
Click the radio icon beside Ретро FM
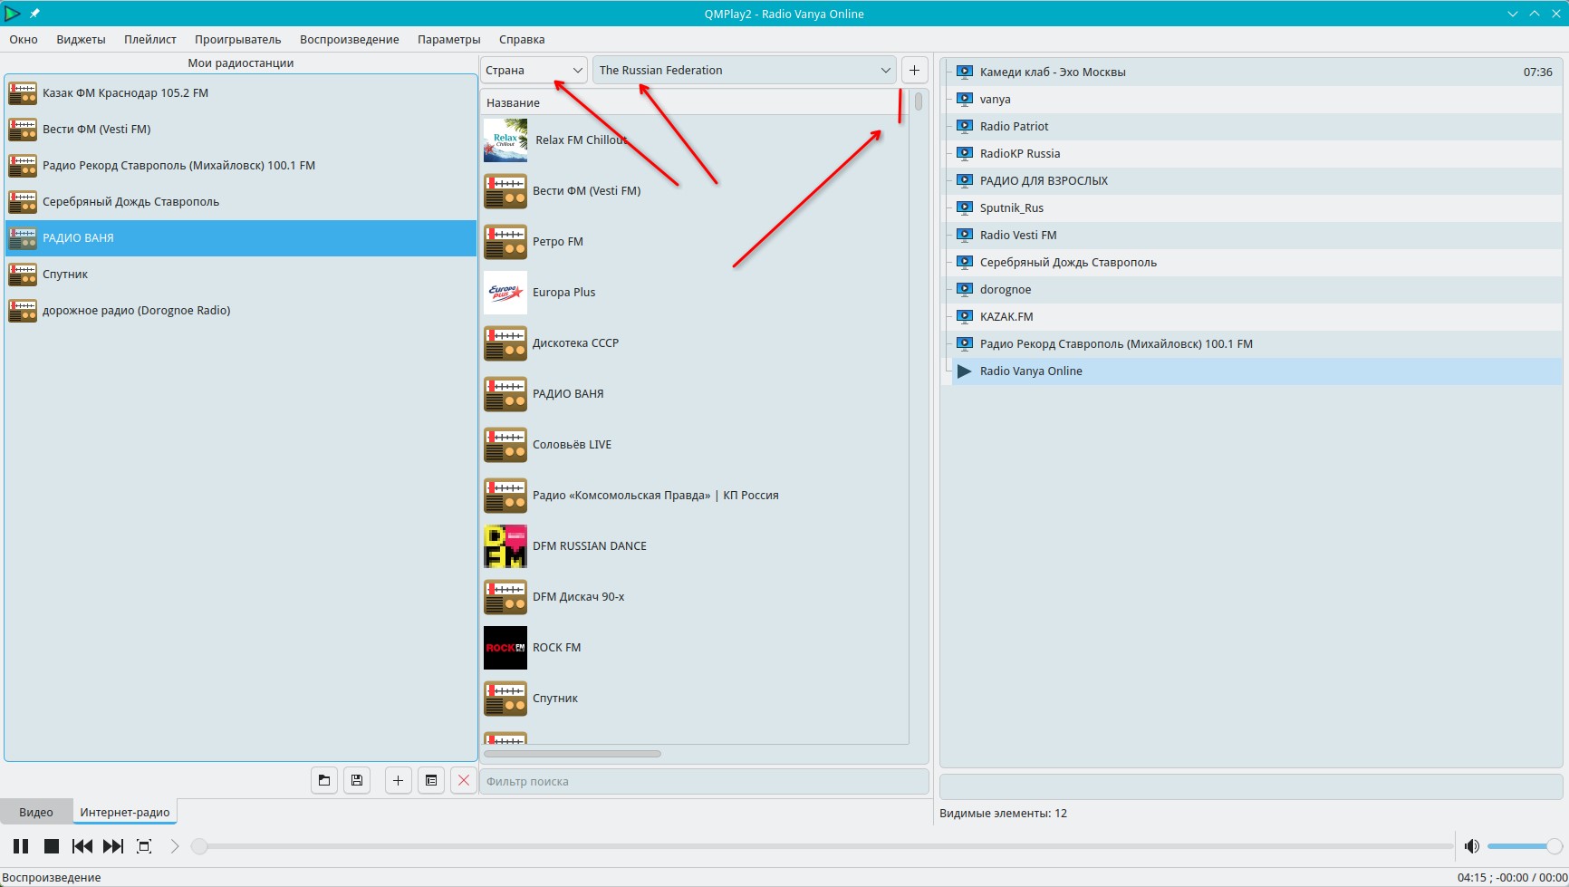point(505,242)
